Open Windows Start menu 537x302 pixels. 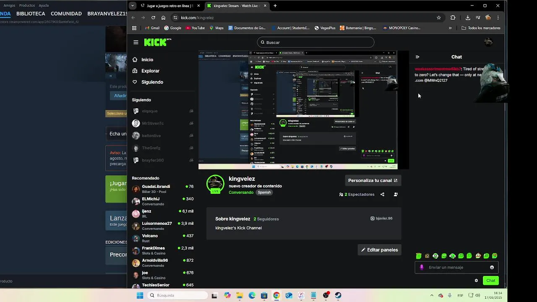140,295
